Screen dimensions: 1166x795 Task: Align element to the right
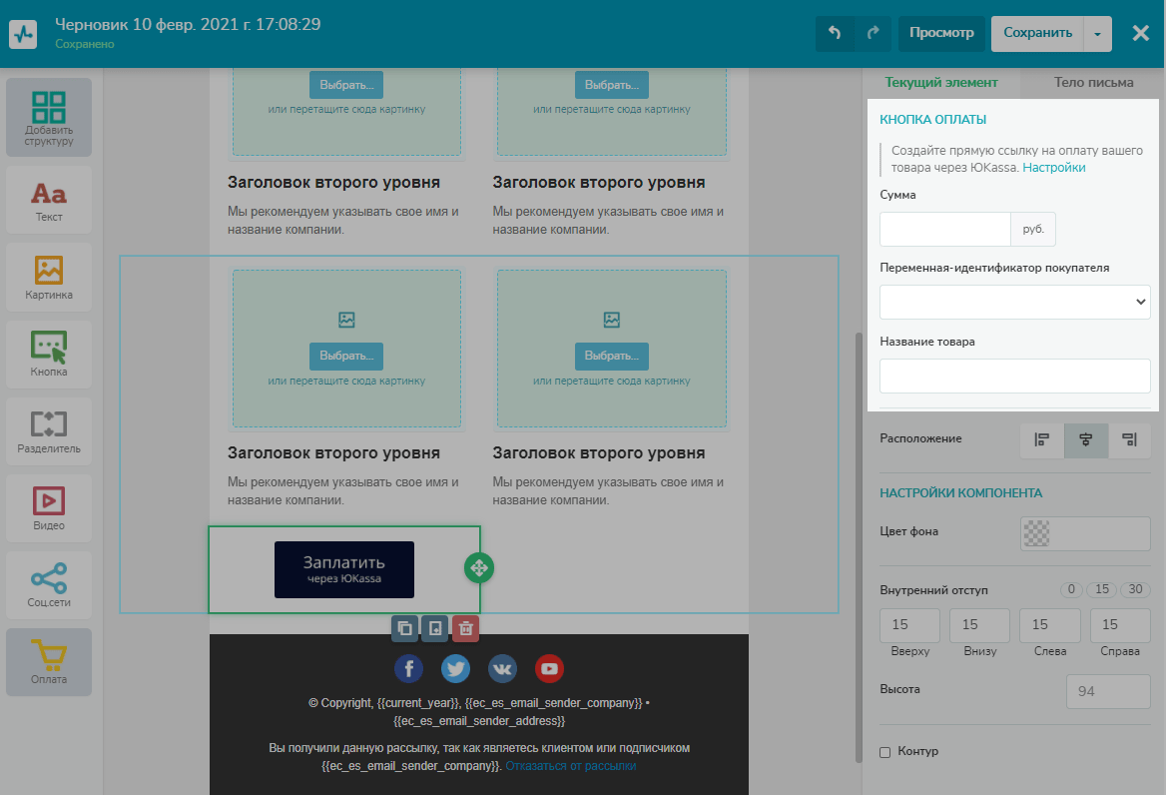pos(1130,439)
